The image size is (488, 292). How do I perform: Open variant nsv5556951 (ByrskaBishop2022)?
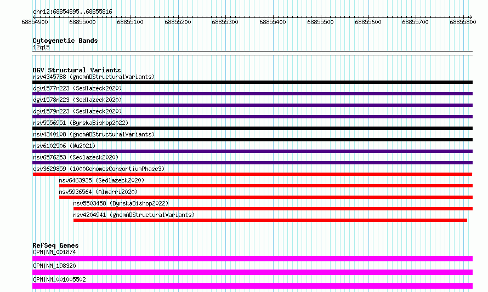pos(81,123)
